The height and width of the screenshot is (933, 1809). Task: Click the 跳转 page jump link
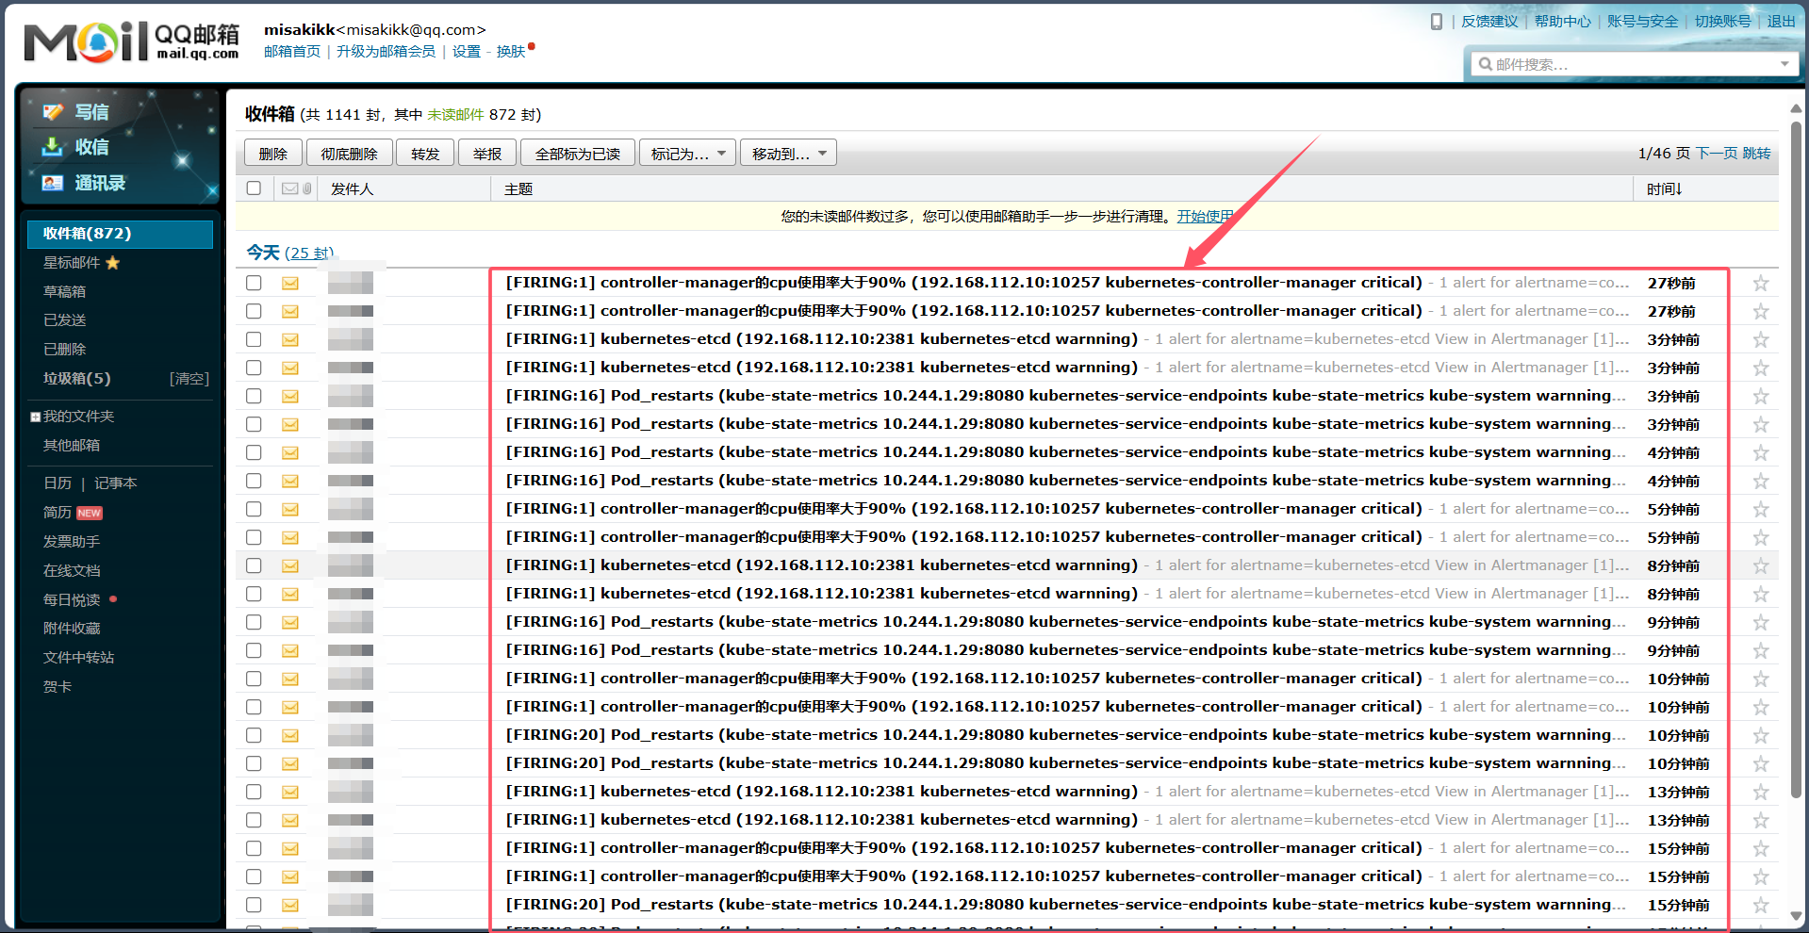point(1756,154)
